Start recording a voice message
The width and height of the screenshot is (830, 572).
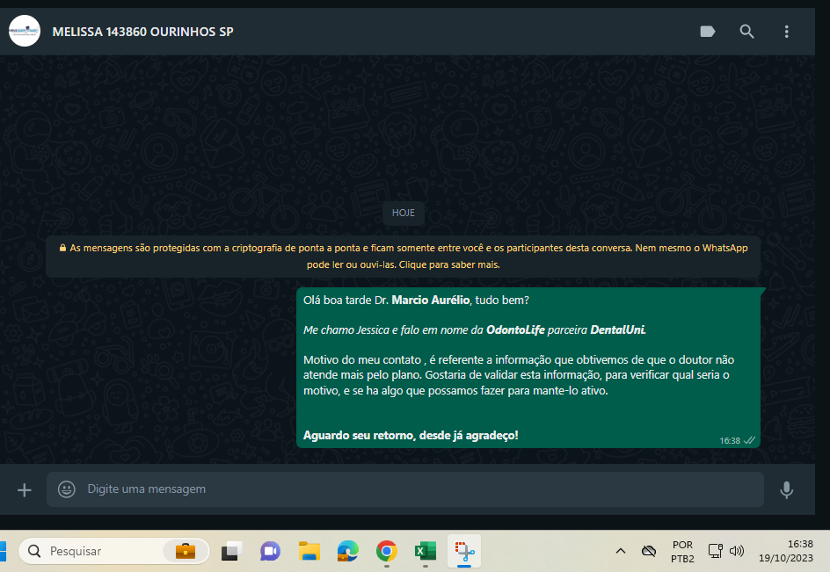(786, 489)
